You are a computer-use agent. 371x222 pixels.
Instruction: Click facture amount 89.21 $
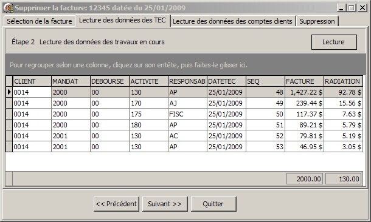tap(304, 125)
